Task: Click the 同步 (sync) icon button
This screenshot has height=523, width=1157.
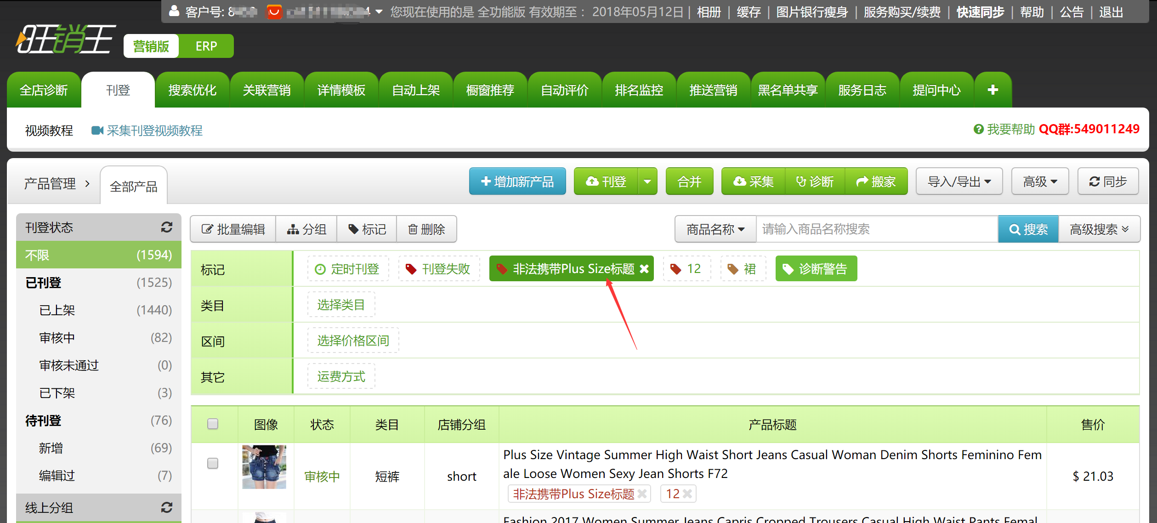Action: click(1108, 182)
